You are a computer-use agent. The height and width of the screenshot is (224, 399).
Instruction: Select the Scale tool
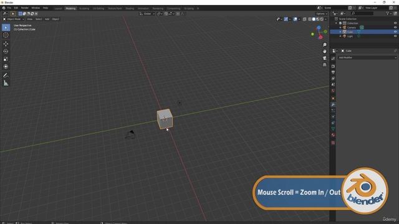tap(6, 59)
